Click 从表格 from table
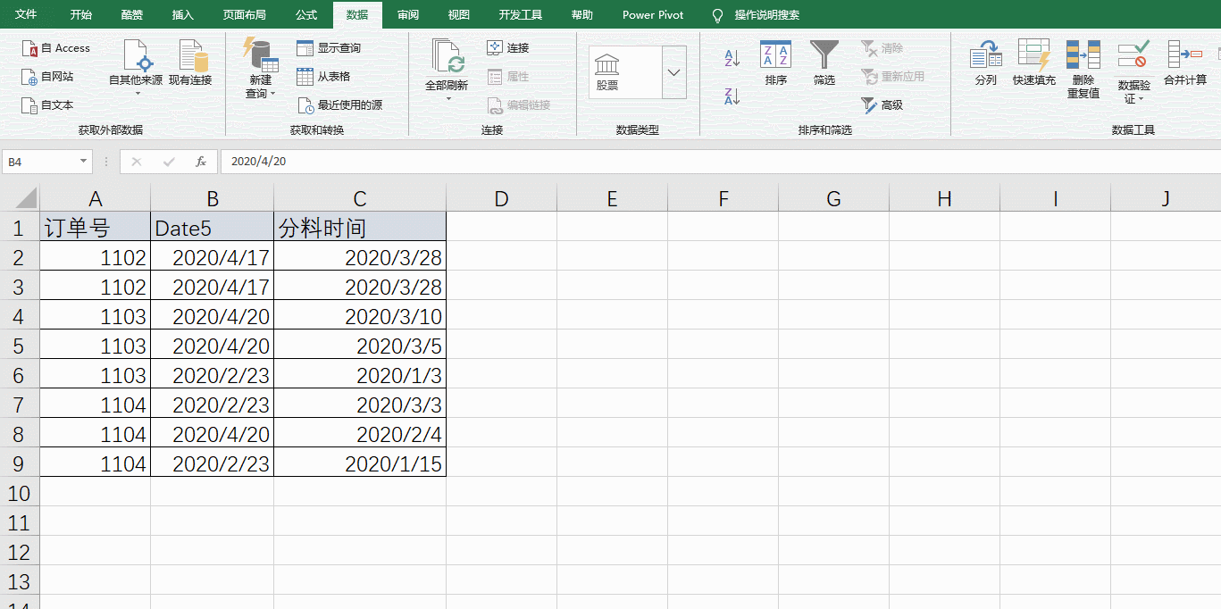Viewport: 1221px width, 609px height. pyautogui.click(x=323, y=77)
